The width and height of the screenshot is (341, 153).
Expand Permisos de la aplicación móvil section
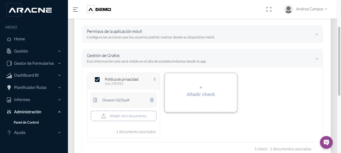click(317, 34)
